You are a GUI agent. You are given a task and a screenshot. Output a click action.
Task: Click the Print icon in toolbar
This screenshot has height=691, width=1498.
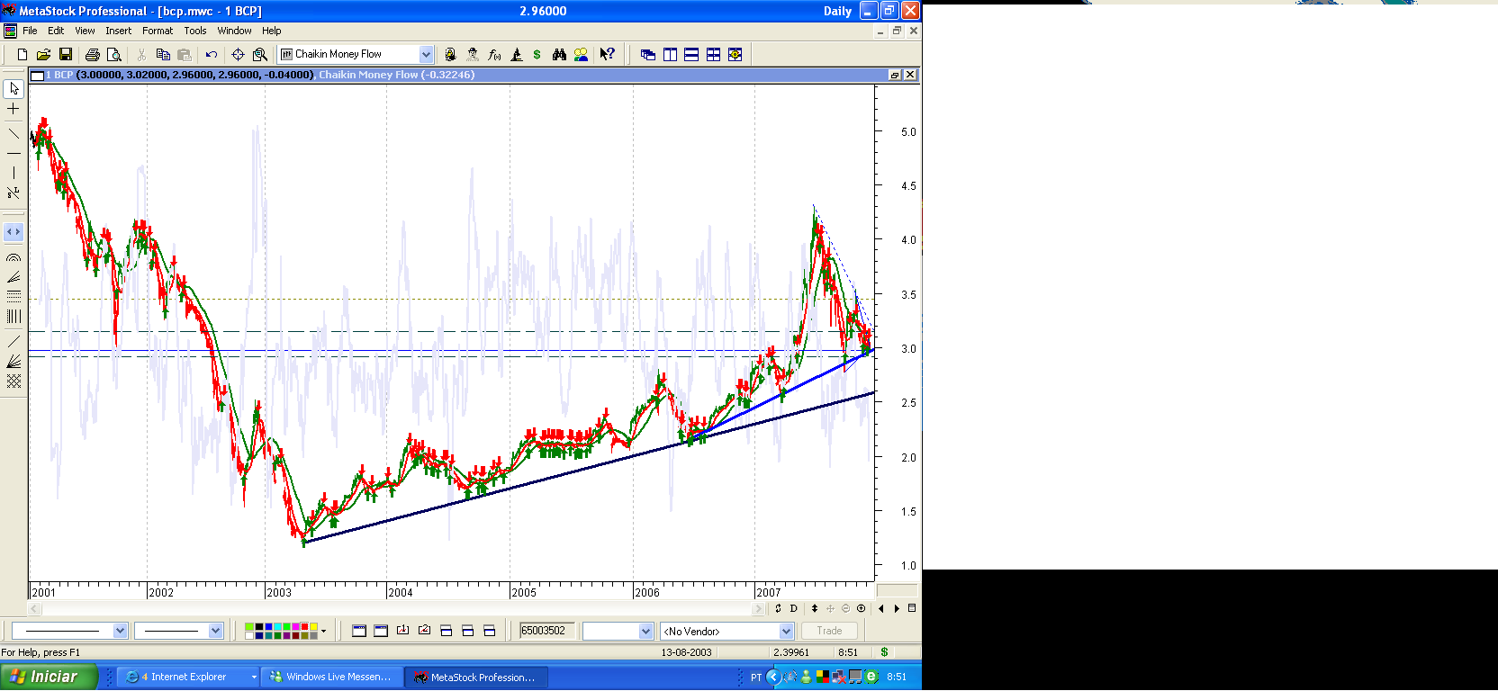click(92, 55)
